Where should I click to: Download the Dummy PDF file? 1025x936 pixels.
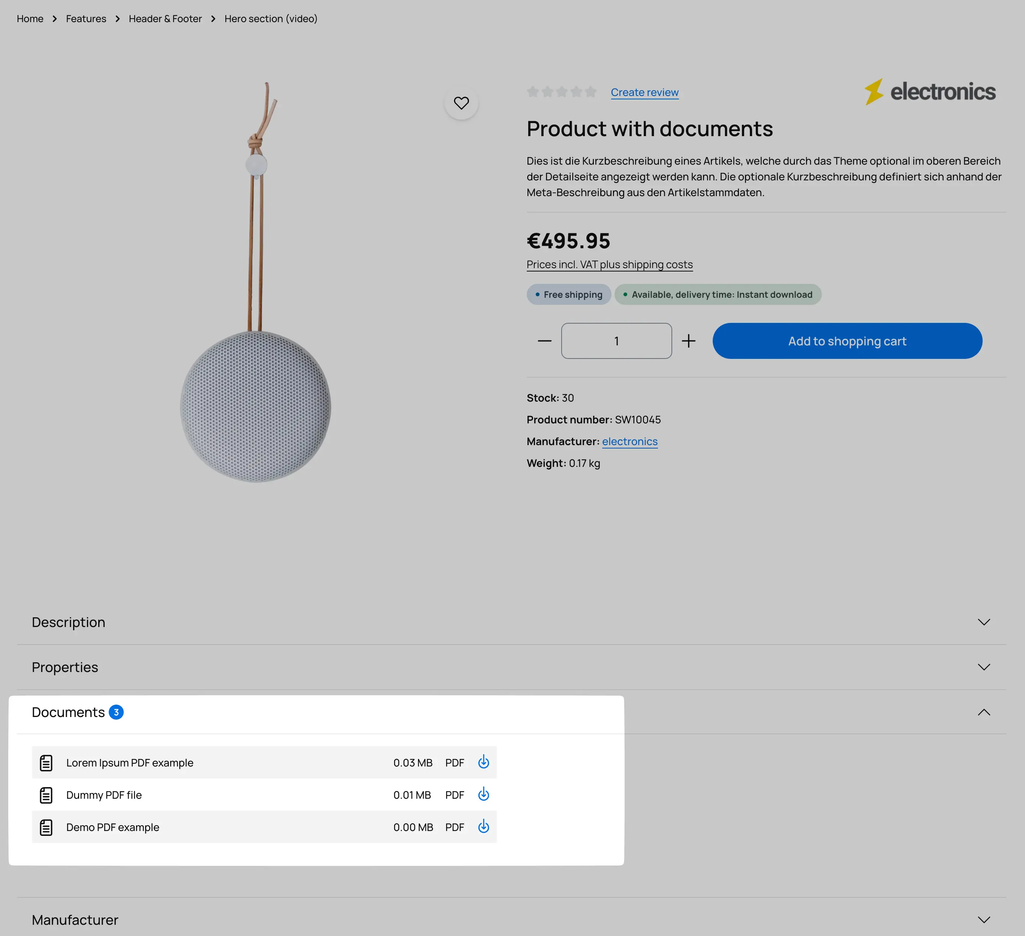(484, 794)
